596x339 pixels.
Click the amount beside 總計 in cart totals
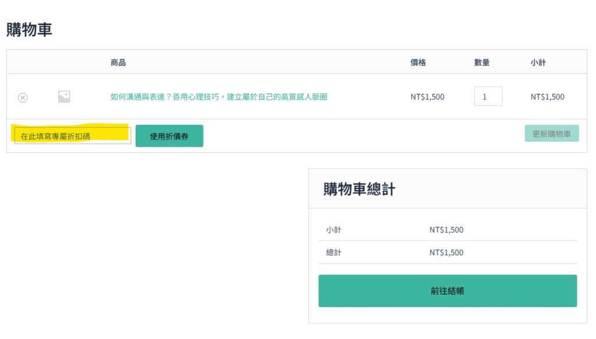click(x=446, y=253)
